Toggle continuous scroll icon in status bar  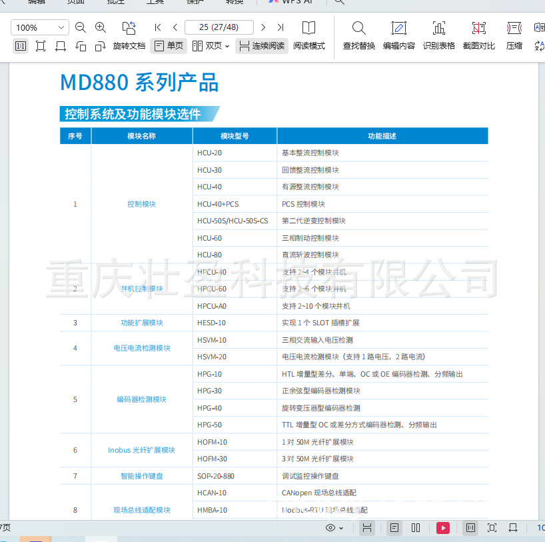click(x=367, y=528)
